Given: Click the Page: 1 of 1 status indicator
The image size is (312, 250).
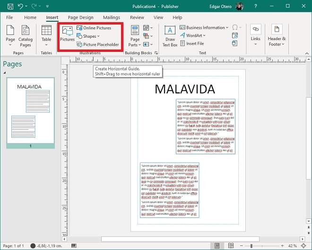Looking at the screenshot, I should pyautogui.click(x=13, y=246).
